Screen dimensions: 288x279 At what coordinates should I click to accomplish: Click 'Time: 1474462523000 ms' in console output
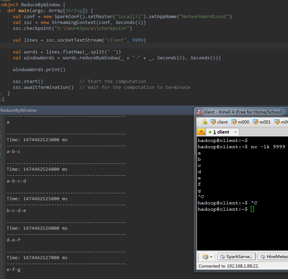coord(37,140)
